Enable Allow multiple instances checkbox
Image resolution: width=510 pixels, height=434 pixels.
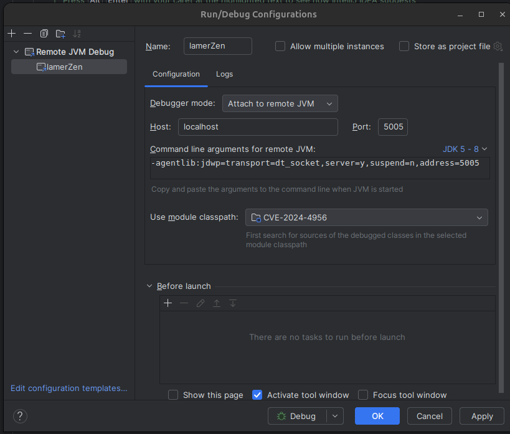(x=280, y=46)
